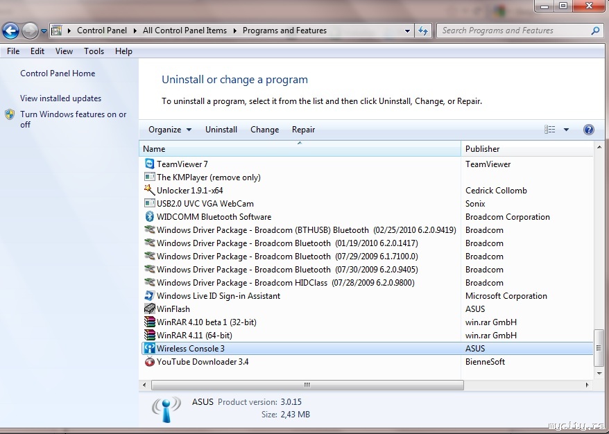Select the BienneSoft publisher cell

pos(485,361)
